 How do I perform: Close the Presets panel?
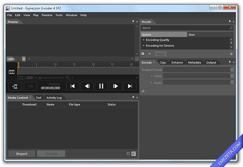coord(234,22)
